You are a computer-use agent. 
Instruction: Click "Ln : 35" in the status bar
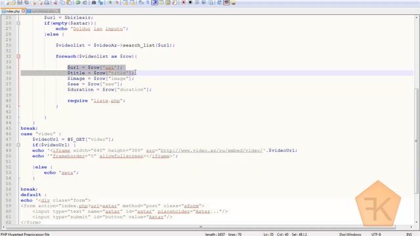[x=268, y=234]
